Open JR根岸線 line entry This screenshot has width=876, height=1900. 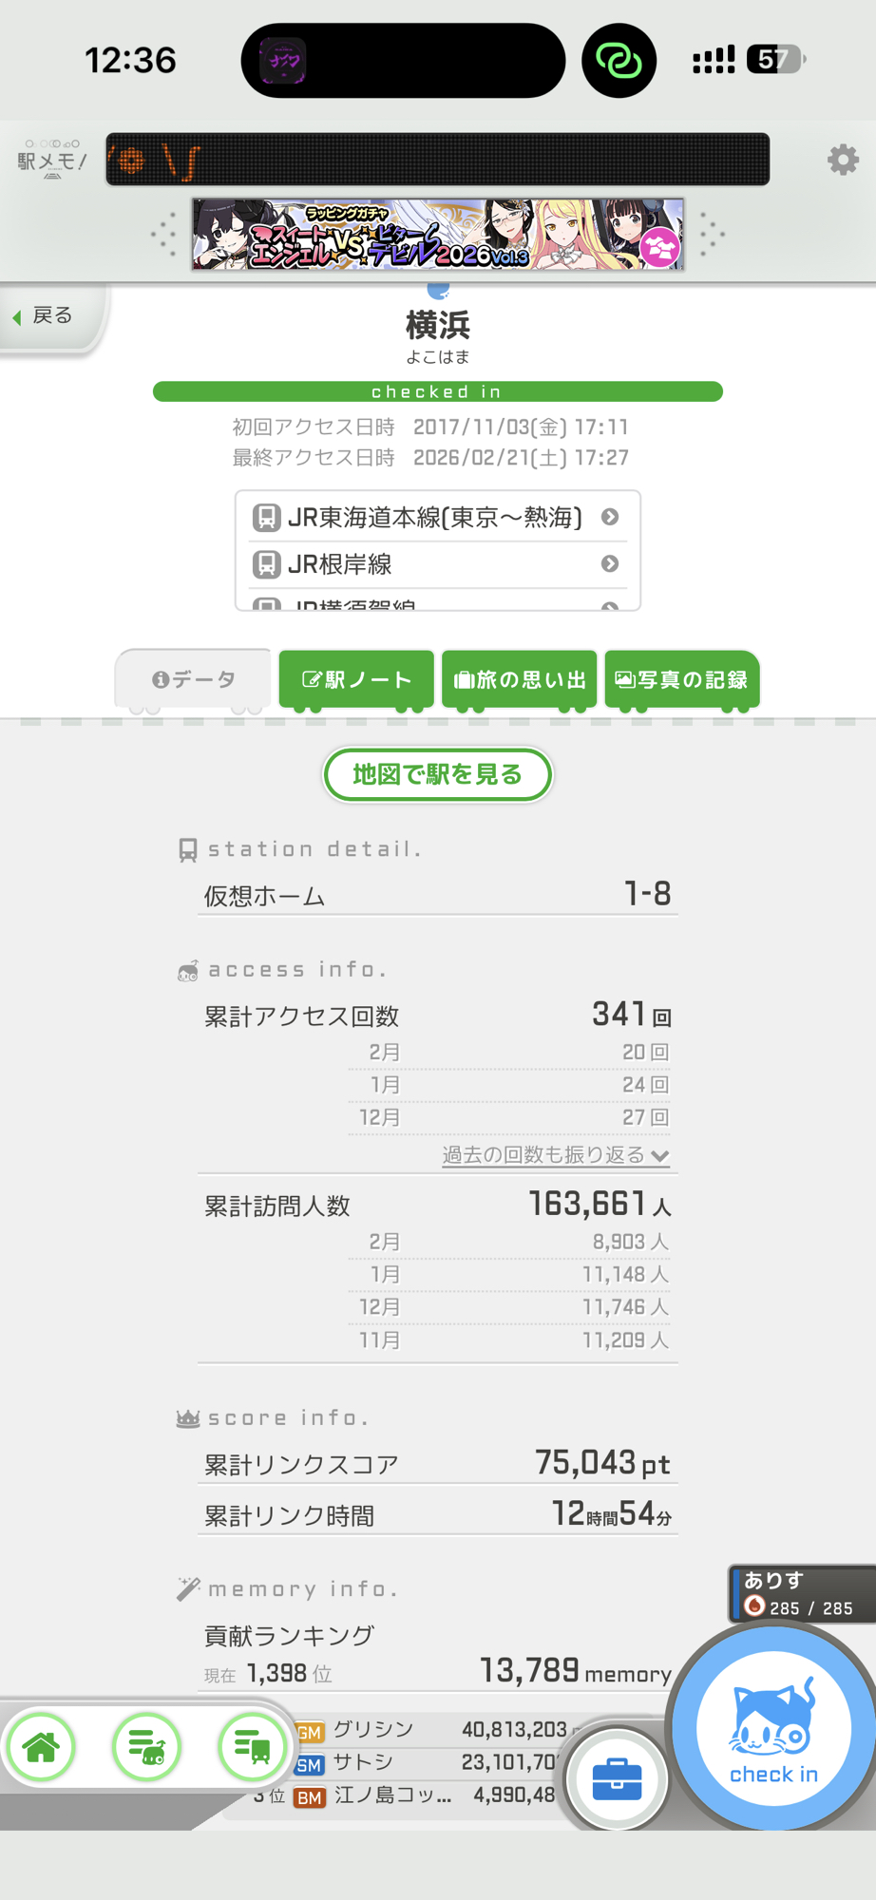pos(437,564)
